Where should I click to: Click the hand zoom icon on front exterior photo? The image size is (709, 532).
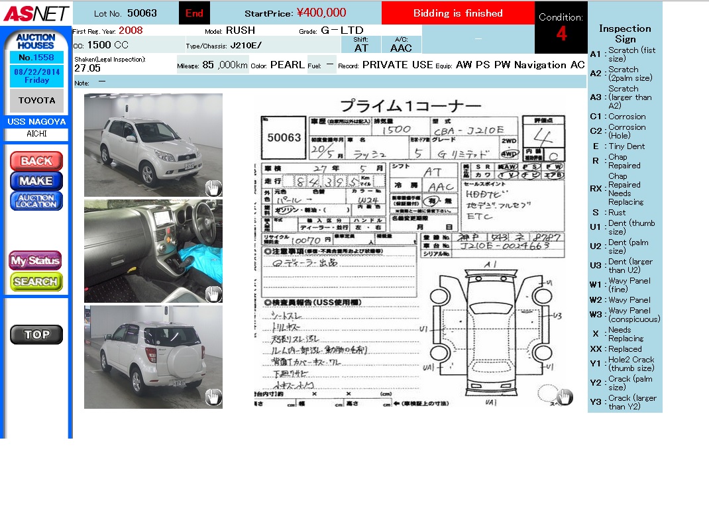(x=213, y=188)
